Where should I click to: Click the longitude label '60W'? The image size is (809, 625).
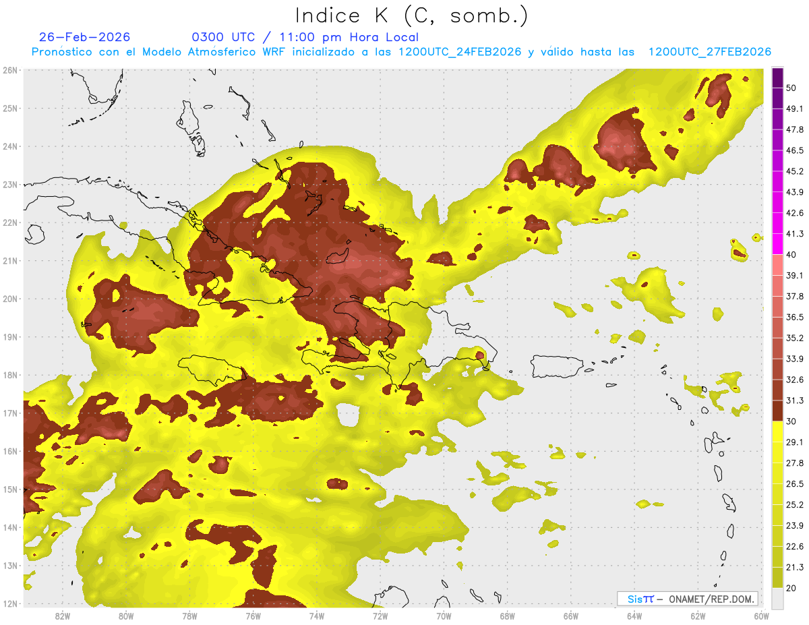click(762, 616)
